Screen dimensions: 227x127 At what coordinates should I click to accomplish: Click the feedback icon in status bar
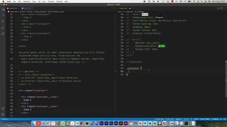pos(221,119)
